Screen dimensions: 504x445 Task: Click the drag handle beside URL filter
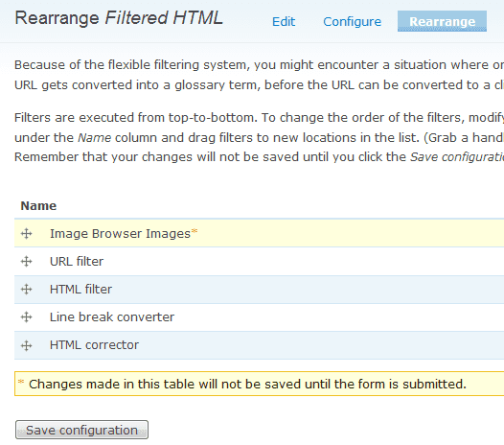pyautogui.click(x=27, y=261)
